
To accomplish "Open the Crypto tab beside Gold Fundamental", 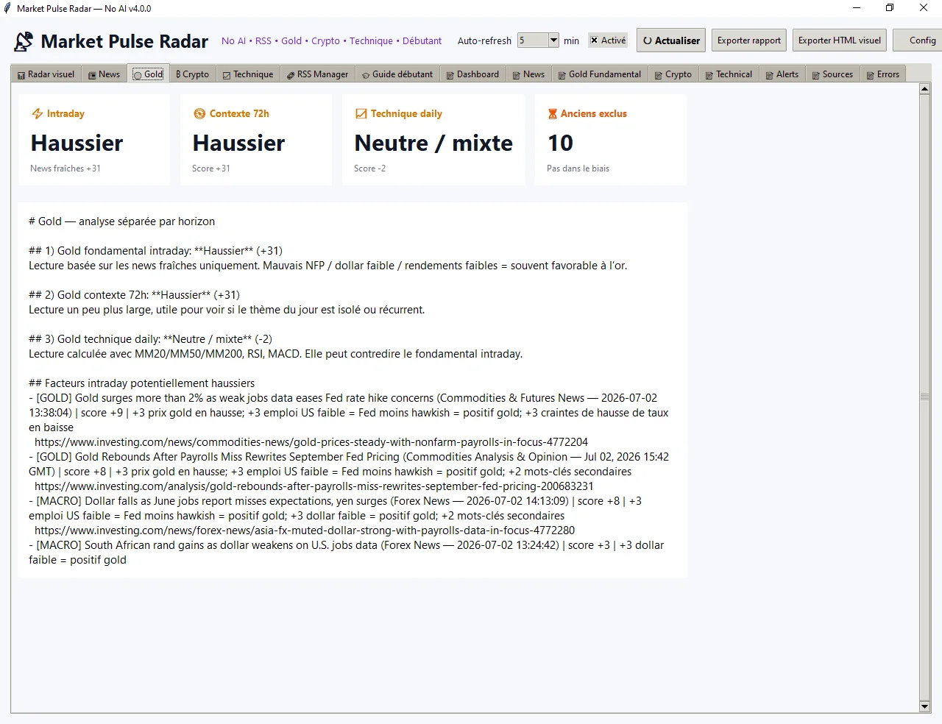I will (673, 74).
